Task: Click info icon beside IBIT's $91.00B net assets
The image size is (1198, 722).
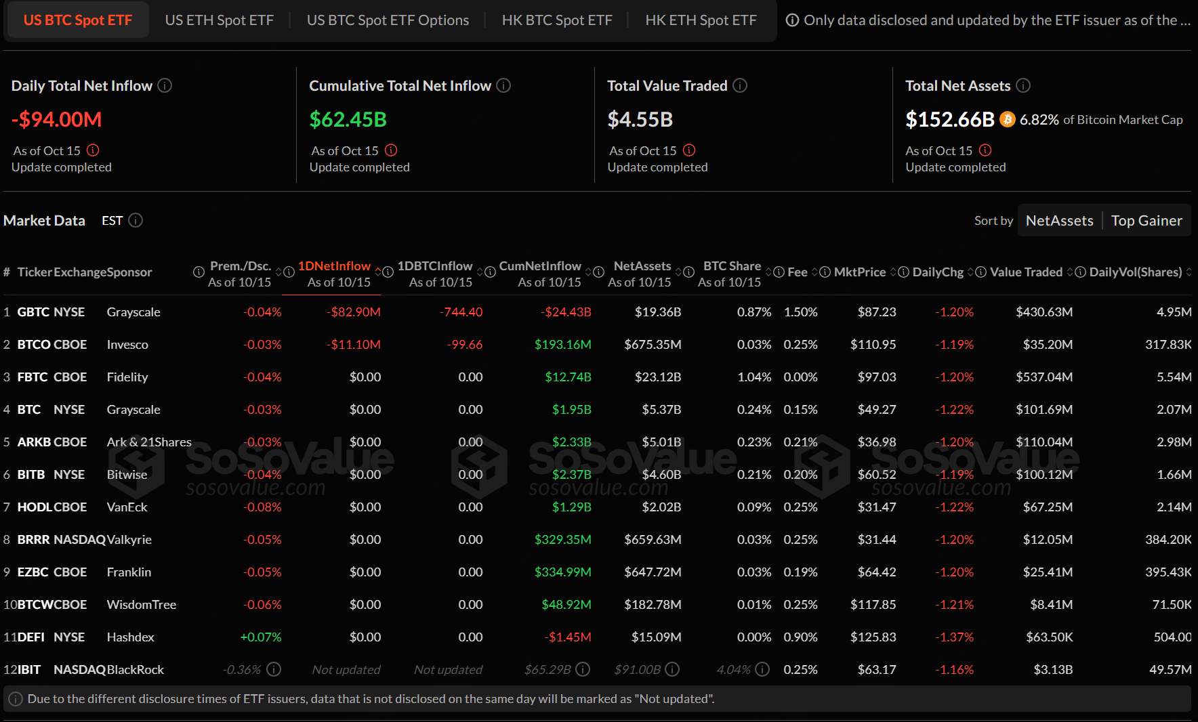Action: tap(672, 669)
